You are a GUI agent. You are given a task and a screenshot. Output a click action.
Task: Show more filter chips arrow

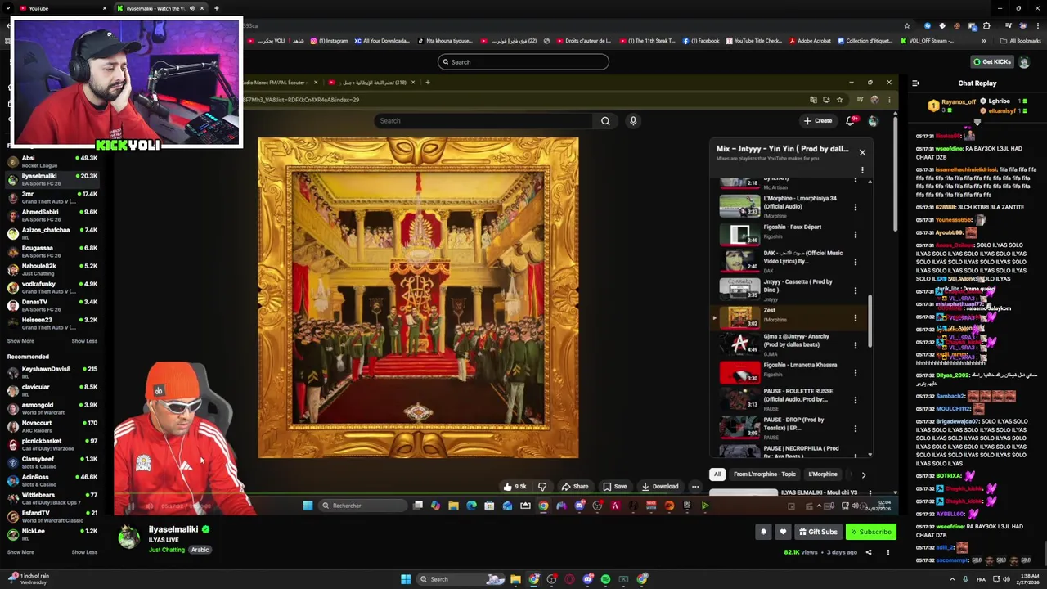coord(863,474)
